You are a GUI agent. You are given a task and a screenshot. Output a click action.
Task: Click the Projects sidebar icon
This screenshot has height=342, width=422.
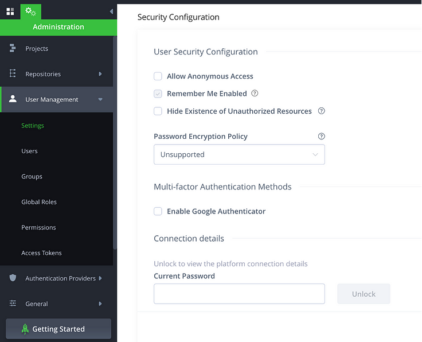coord(13,48)
